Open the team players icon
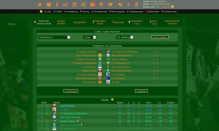Viewport: 219px width, 131px height. (x=49, y=5)
